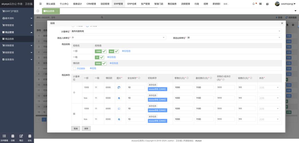Expand 采购管理 in the sidebar
Screen dimensions: 299x143
(17, 45)
